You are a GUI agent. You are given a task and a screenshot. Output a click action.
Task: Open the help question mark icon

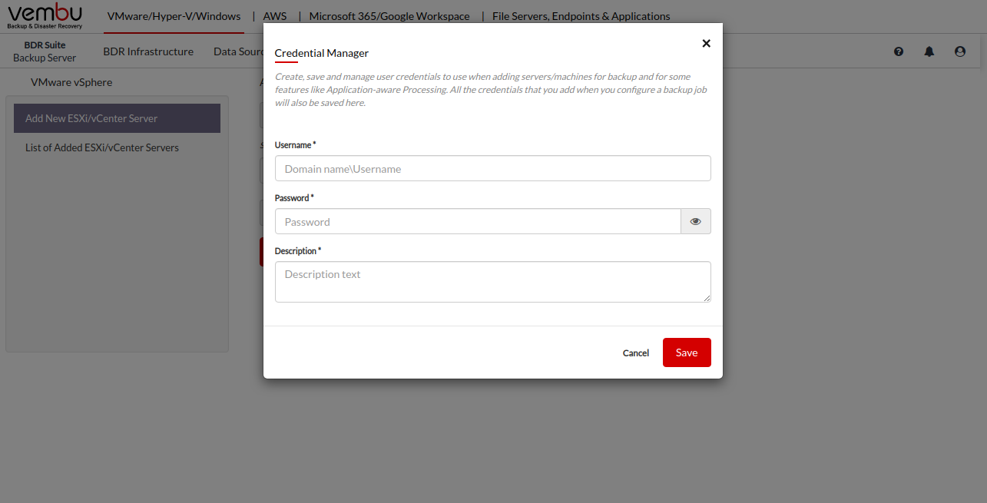[899, 51]
